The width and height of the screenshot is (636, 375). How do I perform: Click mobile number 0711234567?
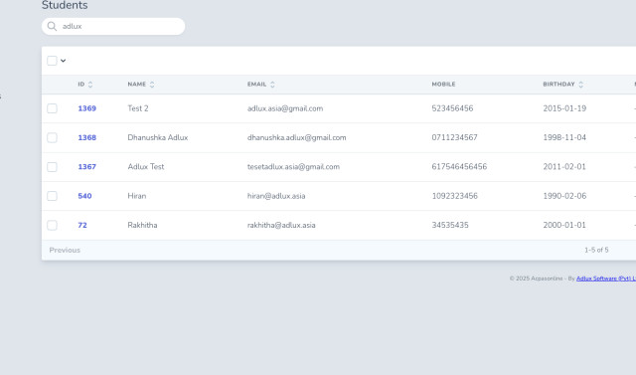[455, 137]
